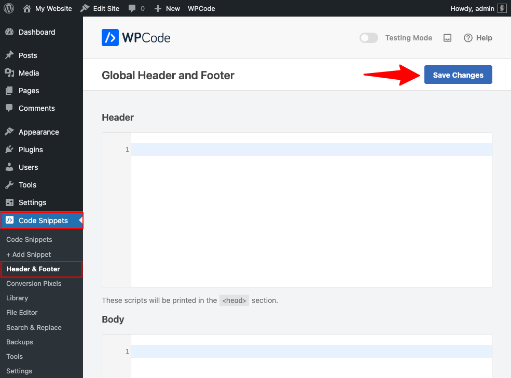Click the Save Changes button
Screen dimensions: 511x378
pos(458,74)
